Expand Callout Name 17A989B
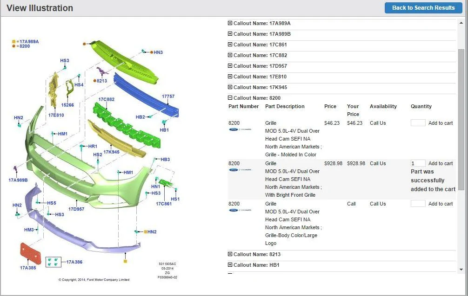The width and height of the screenshot is (468, 296). [x=230, y=34]
